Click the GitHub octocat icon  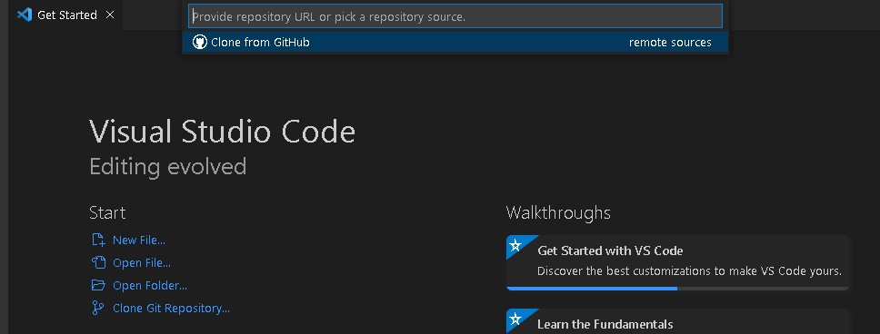pyautogui.click(x=200, y=42)
